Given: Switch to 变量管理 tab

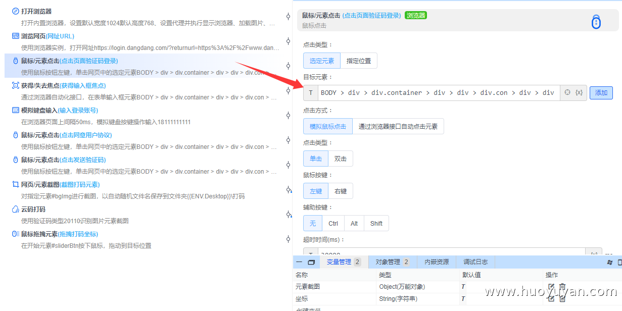Looking at the screenshot, I should (x=344, y=262).
